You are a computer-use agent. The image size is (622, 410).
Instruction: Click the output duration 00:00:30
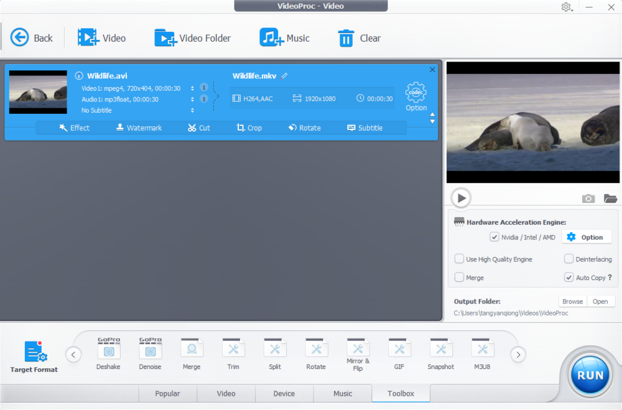coord(379,99)
